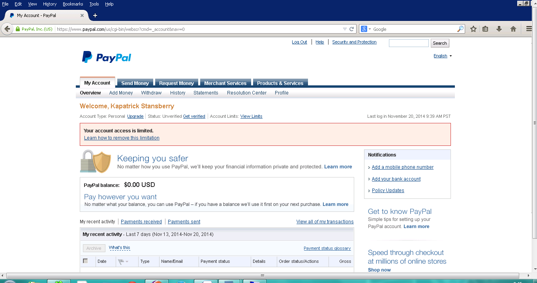Viewport: 537px width, 283px height.
Task: Open the Security and Protection link
Action: tap(354, 42)
